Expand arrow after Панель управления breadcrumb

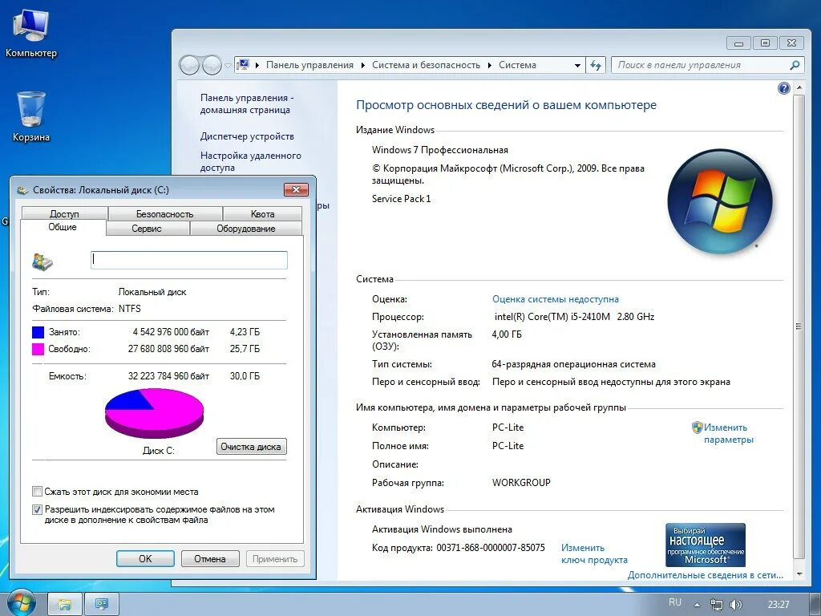[x=363, y=66]
